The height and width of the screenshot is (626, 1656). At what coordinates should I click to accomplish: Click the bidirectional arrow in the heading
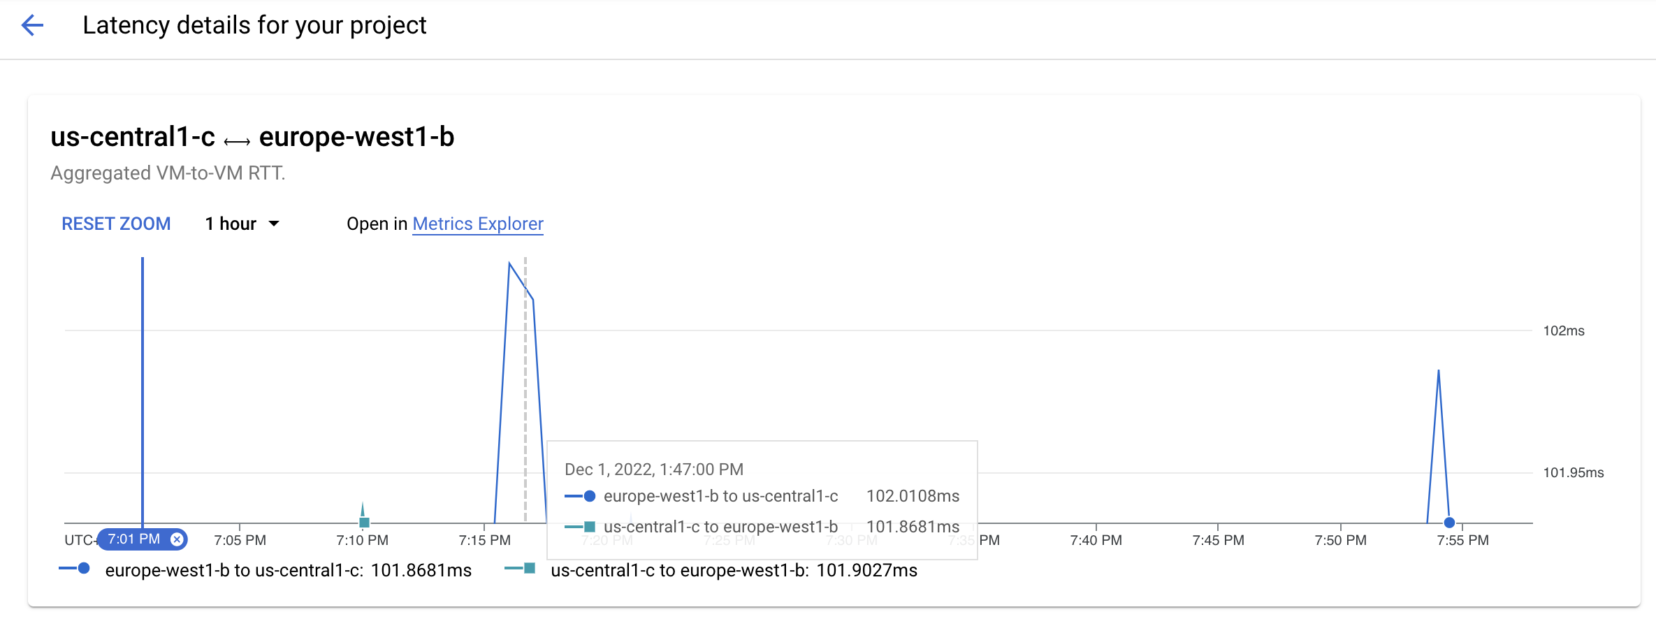pyautogui.click(x=237, y=142)
